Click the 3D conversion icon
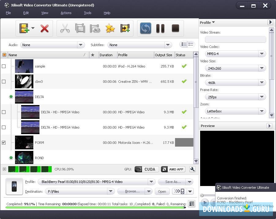This screenshot has width=276, height=219. pyautogui.click(x=95, y=28)
